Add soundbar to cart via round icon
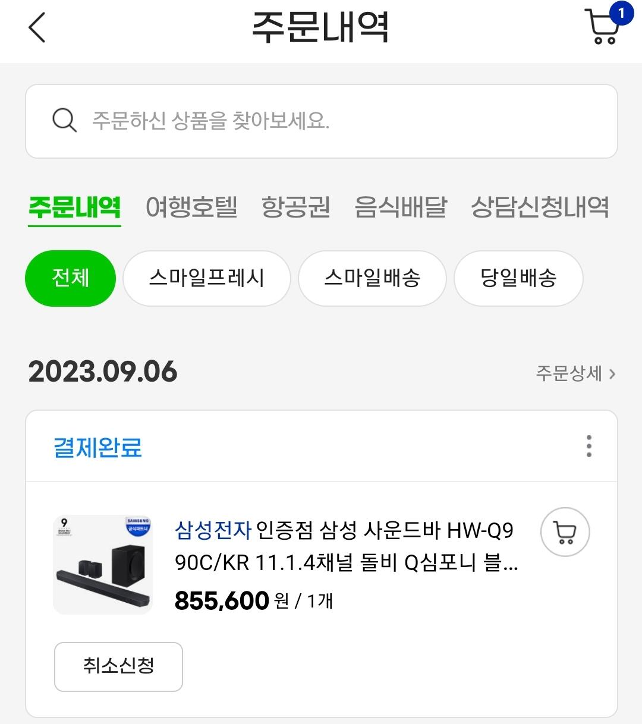Viewport: 642px width, 724px height. pyautogui.click(x=565, y=532)
